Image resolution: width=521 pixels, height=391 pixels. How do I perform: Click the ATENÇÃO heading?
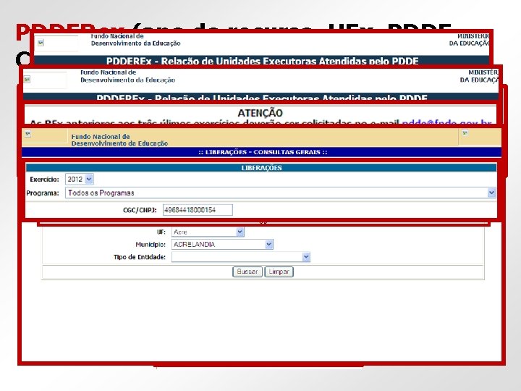[260, 113]
